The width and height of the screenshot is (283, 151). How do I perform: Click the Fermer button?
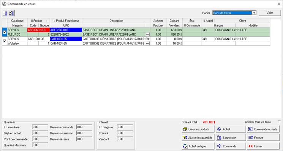click(x=263, y=146)
